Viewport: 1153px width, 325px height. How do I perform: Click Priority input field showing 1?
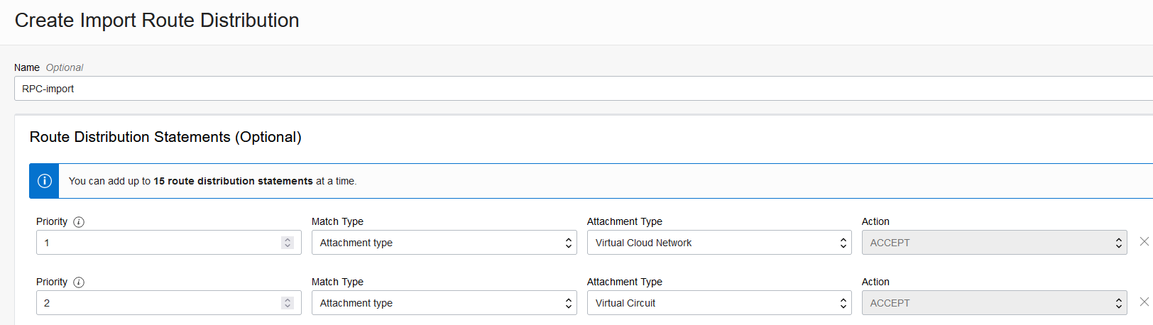[x=156, y=243]
